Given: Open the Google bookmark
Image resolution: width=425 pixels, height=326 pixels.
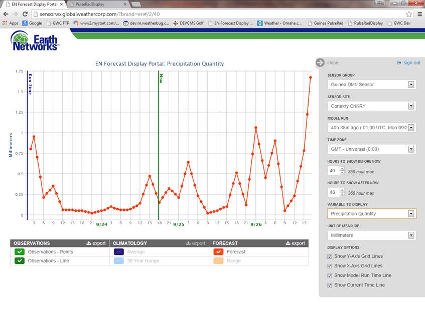Looking at the screenshot, I should pos(32,23).
